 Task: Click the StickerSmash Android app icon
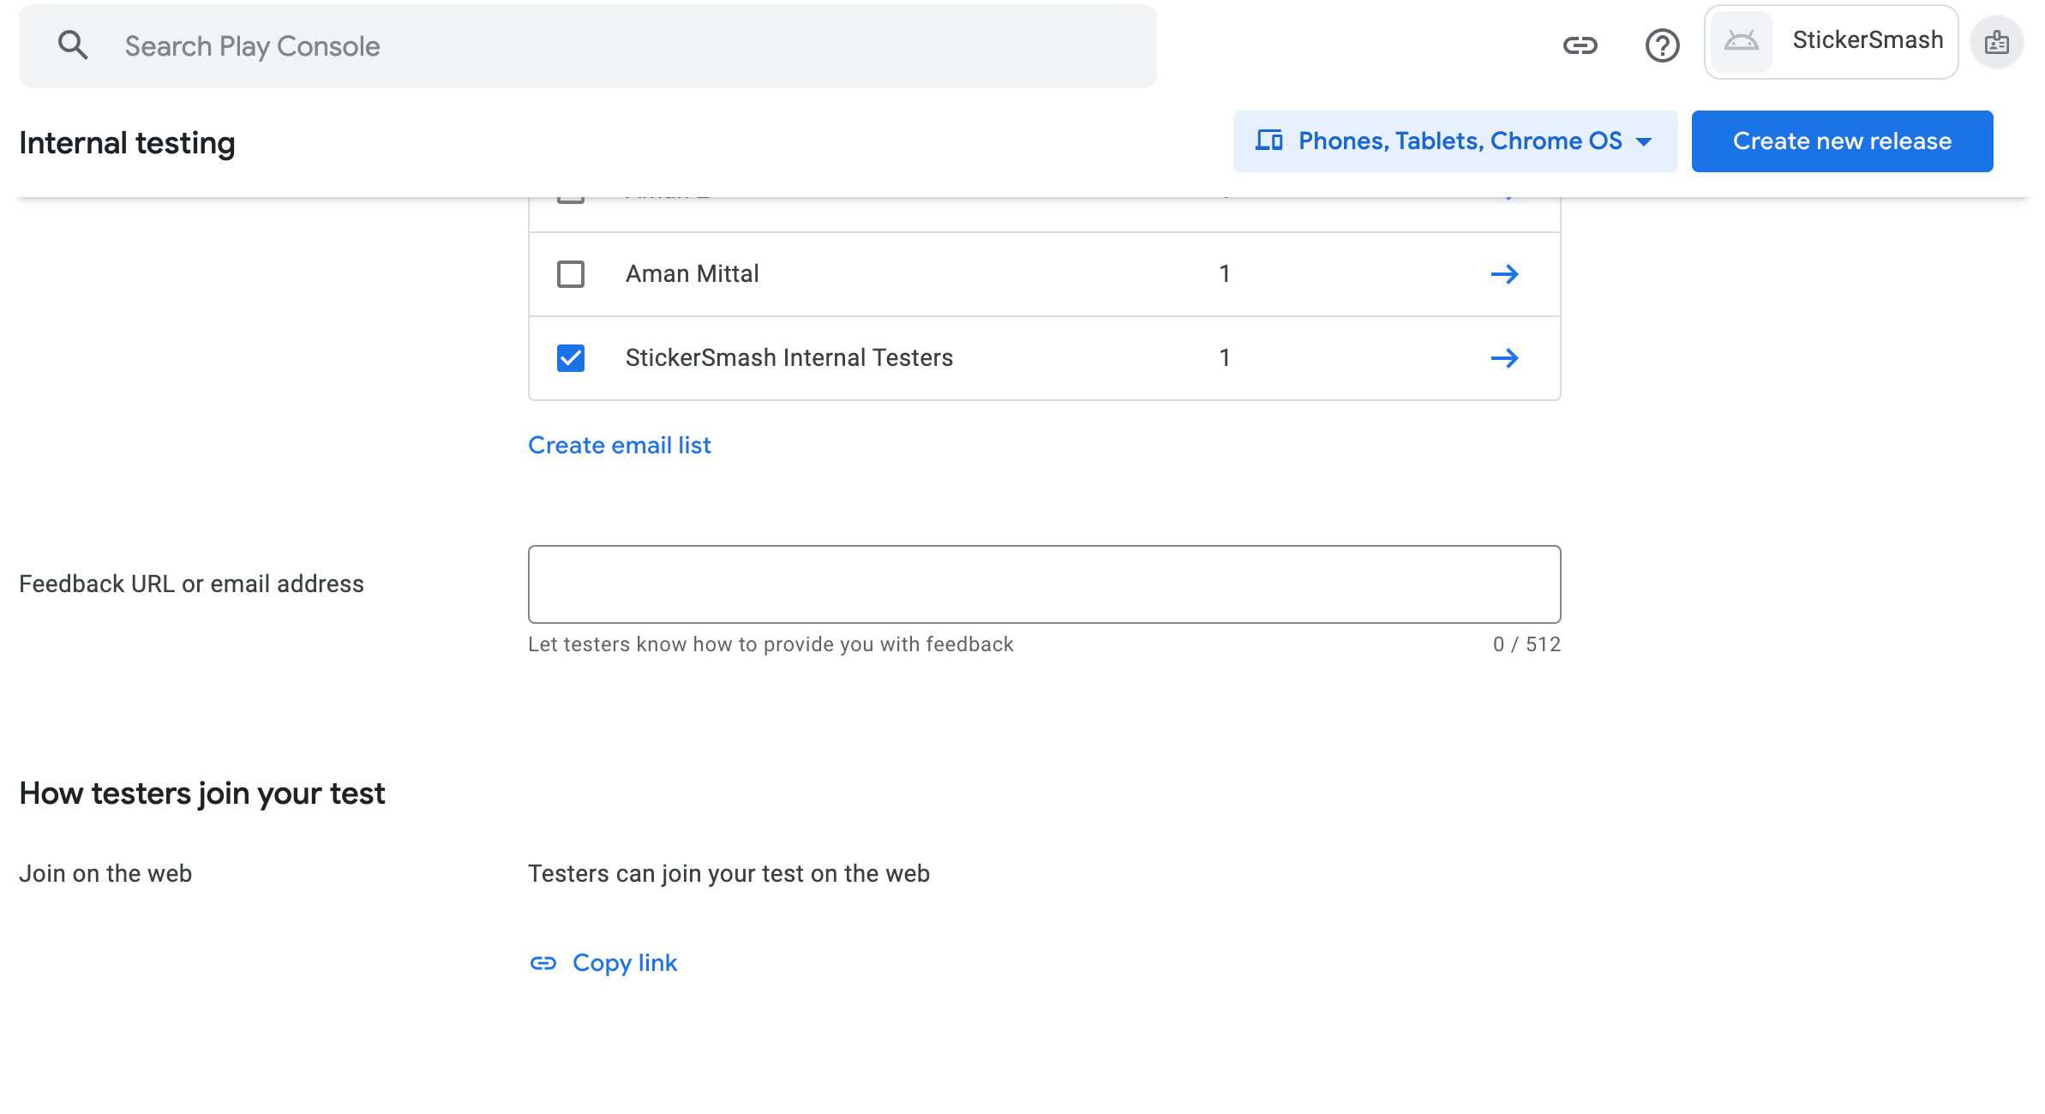click(x=1741, y=42)
